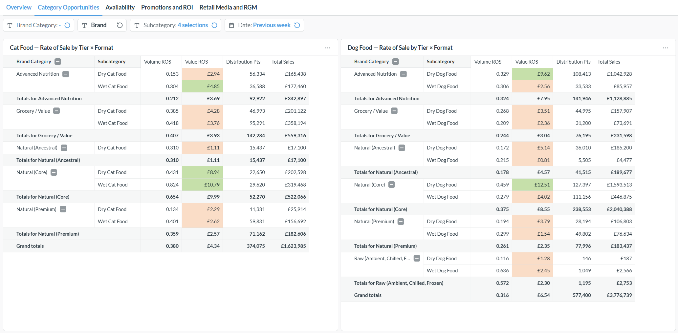This screenshot has height=333, width=678.
Task: Click 0.824 Volume ROS cell
Action: coord(161,185)
